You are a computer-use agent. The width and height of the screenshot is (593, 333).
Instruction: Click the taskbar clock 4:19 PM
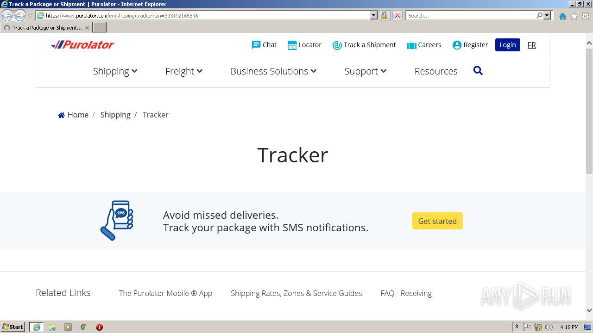(x=569, y=327)
